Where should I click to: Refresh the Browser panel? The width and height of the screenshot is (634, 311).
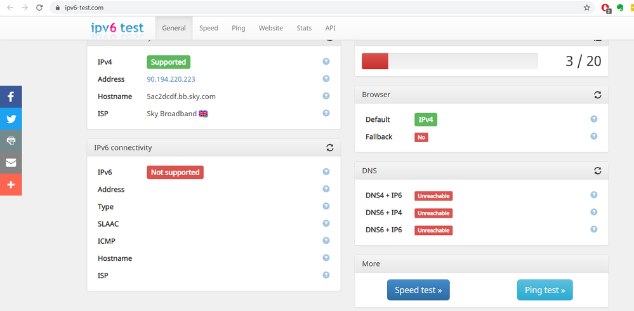point(597,95)
